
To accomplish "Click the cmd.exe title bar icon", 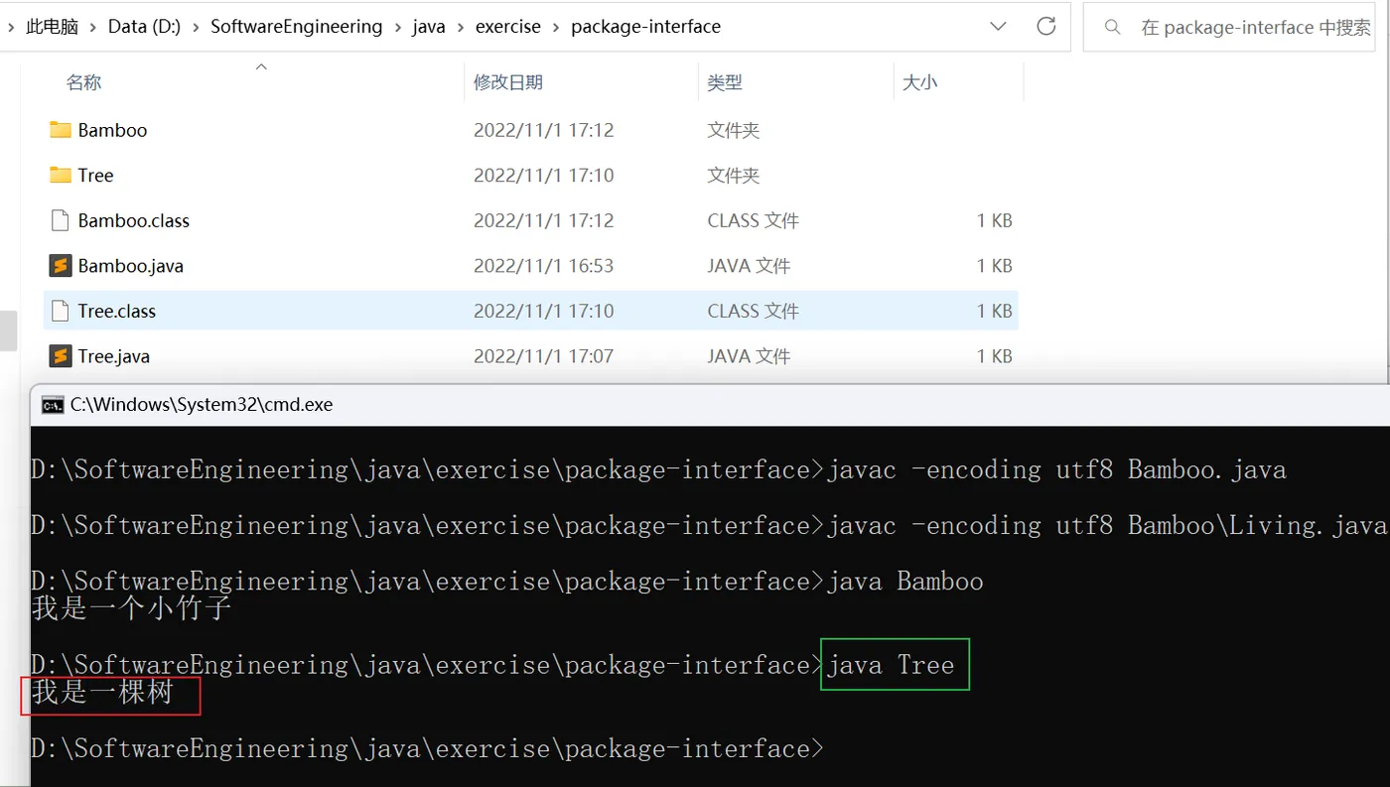I will coord(53,405).
